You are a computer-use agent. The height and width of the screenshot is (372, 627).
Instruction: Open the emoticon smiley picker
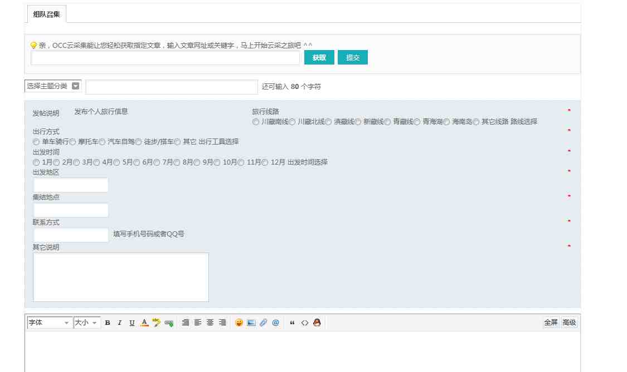(x=239, y=323)
